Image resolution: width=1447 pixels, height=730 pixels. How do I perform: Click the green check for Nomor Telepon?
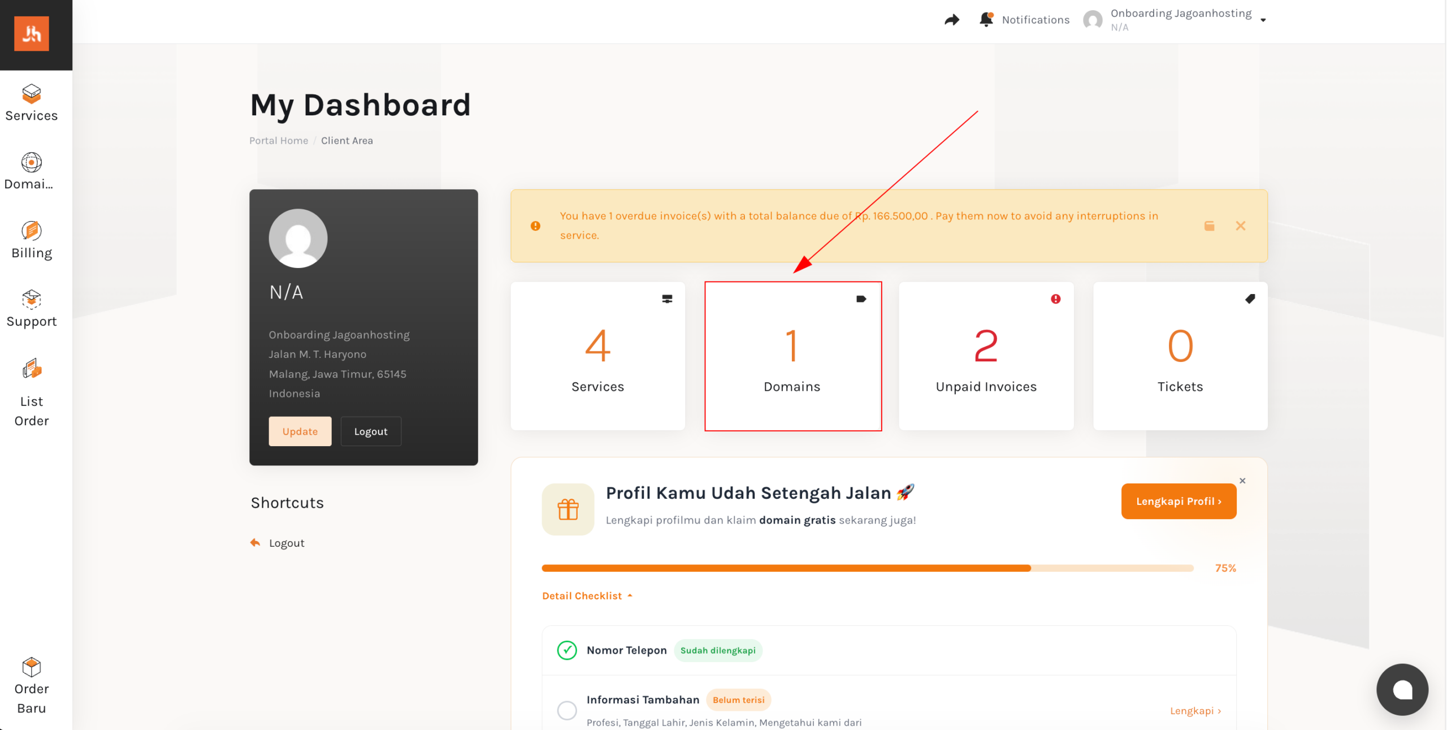[567, 650]
